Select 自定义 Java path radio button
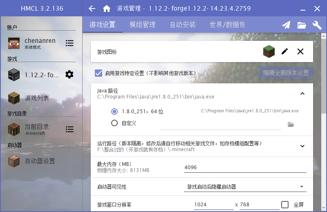This screenshot has width=327, height=212. tap(114, 123)
